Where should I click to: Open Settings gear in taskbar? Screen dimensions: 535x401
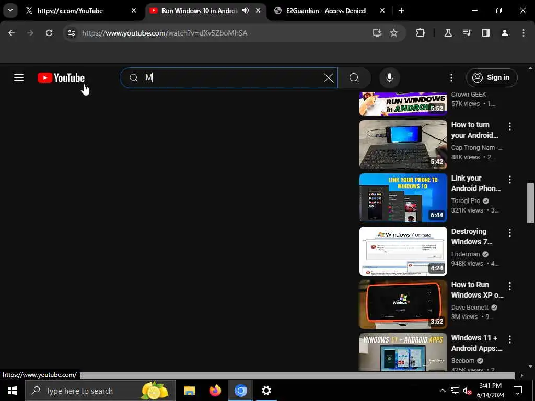coord(266,391)
